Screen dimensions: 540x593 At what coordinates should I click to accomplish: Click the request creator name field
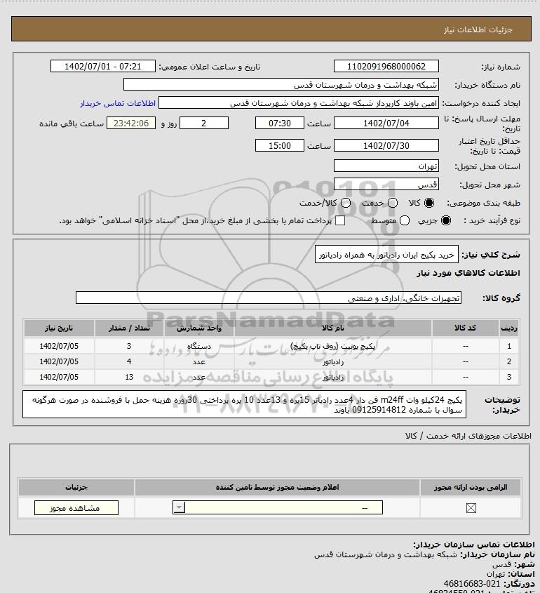point(299,103)
